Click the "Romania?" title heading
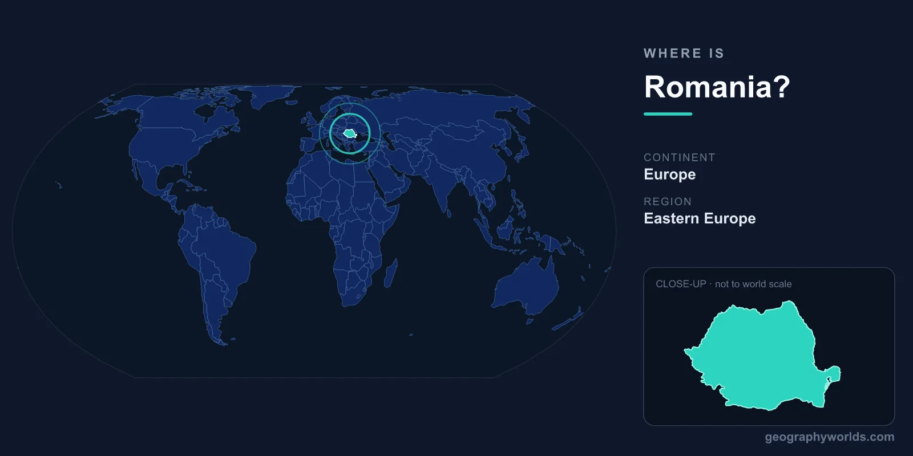This screenshot has width=913, height=456. pyautogui.click(x=717, y=87)
